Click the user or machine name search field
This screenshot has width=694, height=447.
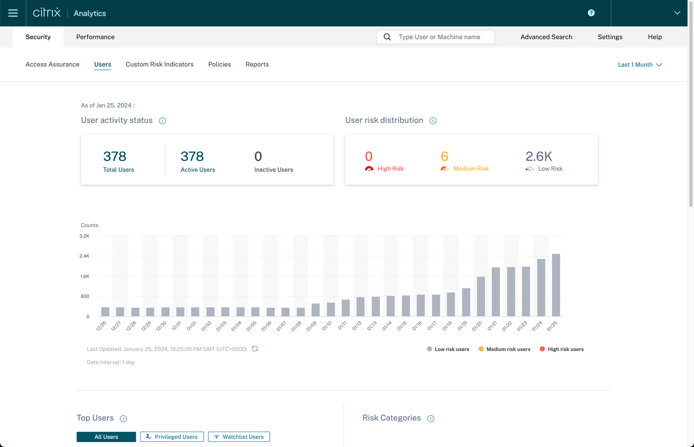click(x=443, y=37)
